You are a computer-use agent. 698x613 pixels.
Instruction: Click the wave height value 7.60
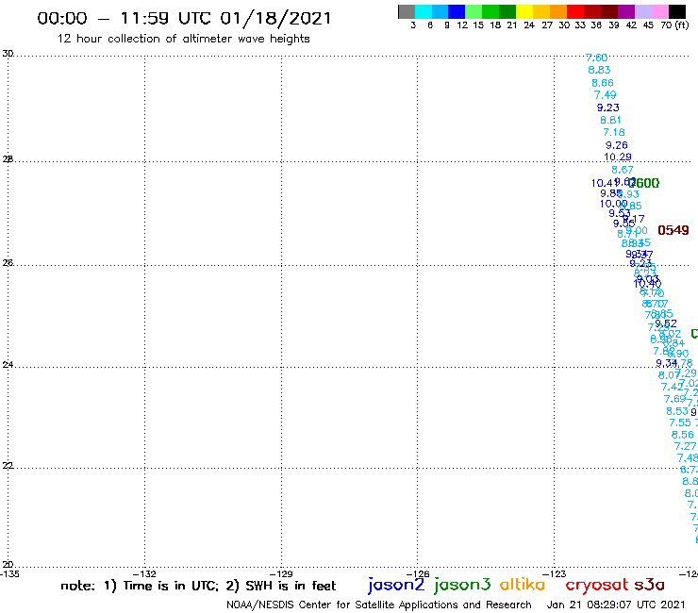[596, 58]
